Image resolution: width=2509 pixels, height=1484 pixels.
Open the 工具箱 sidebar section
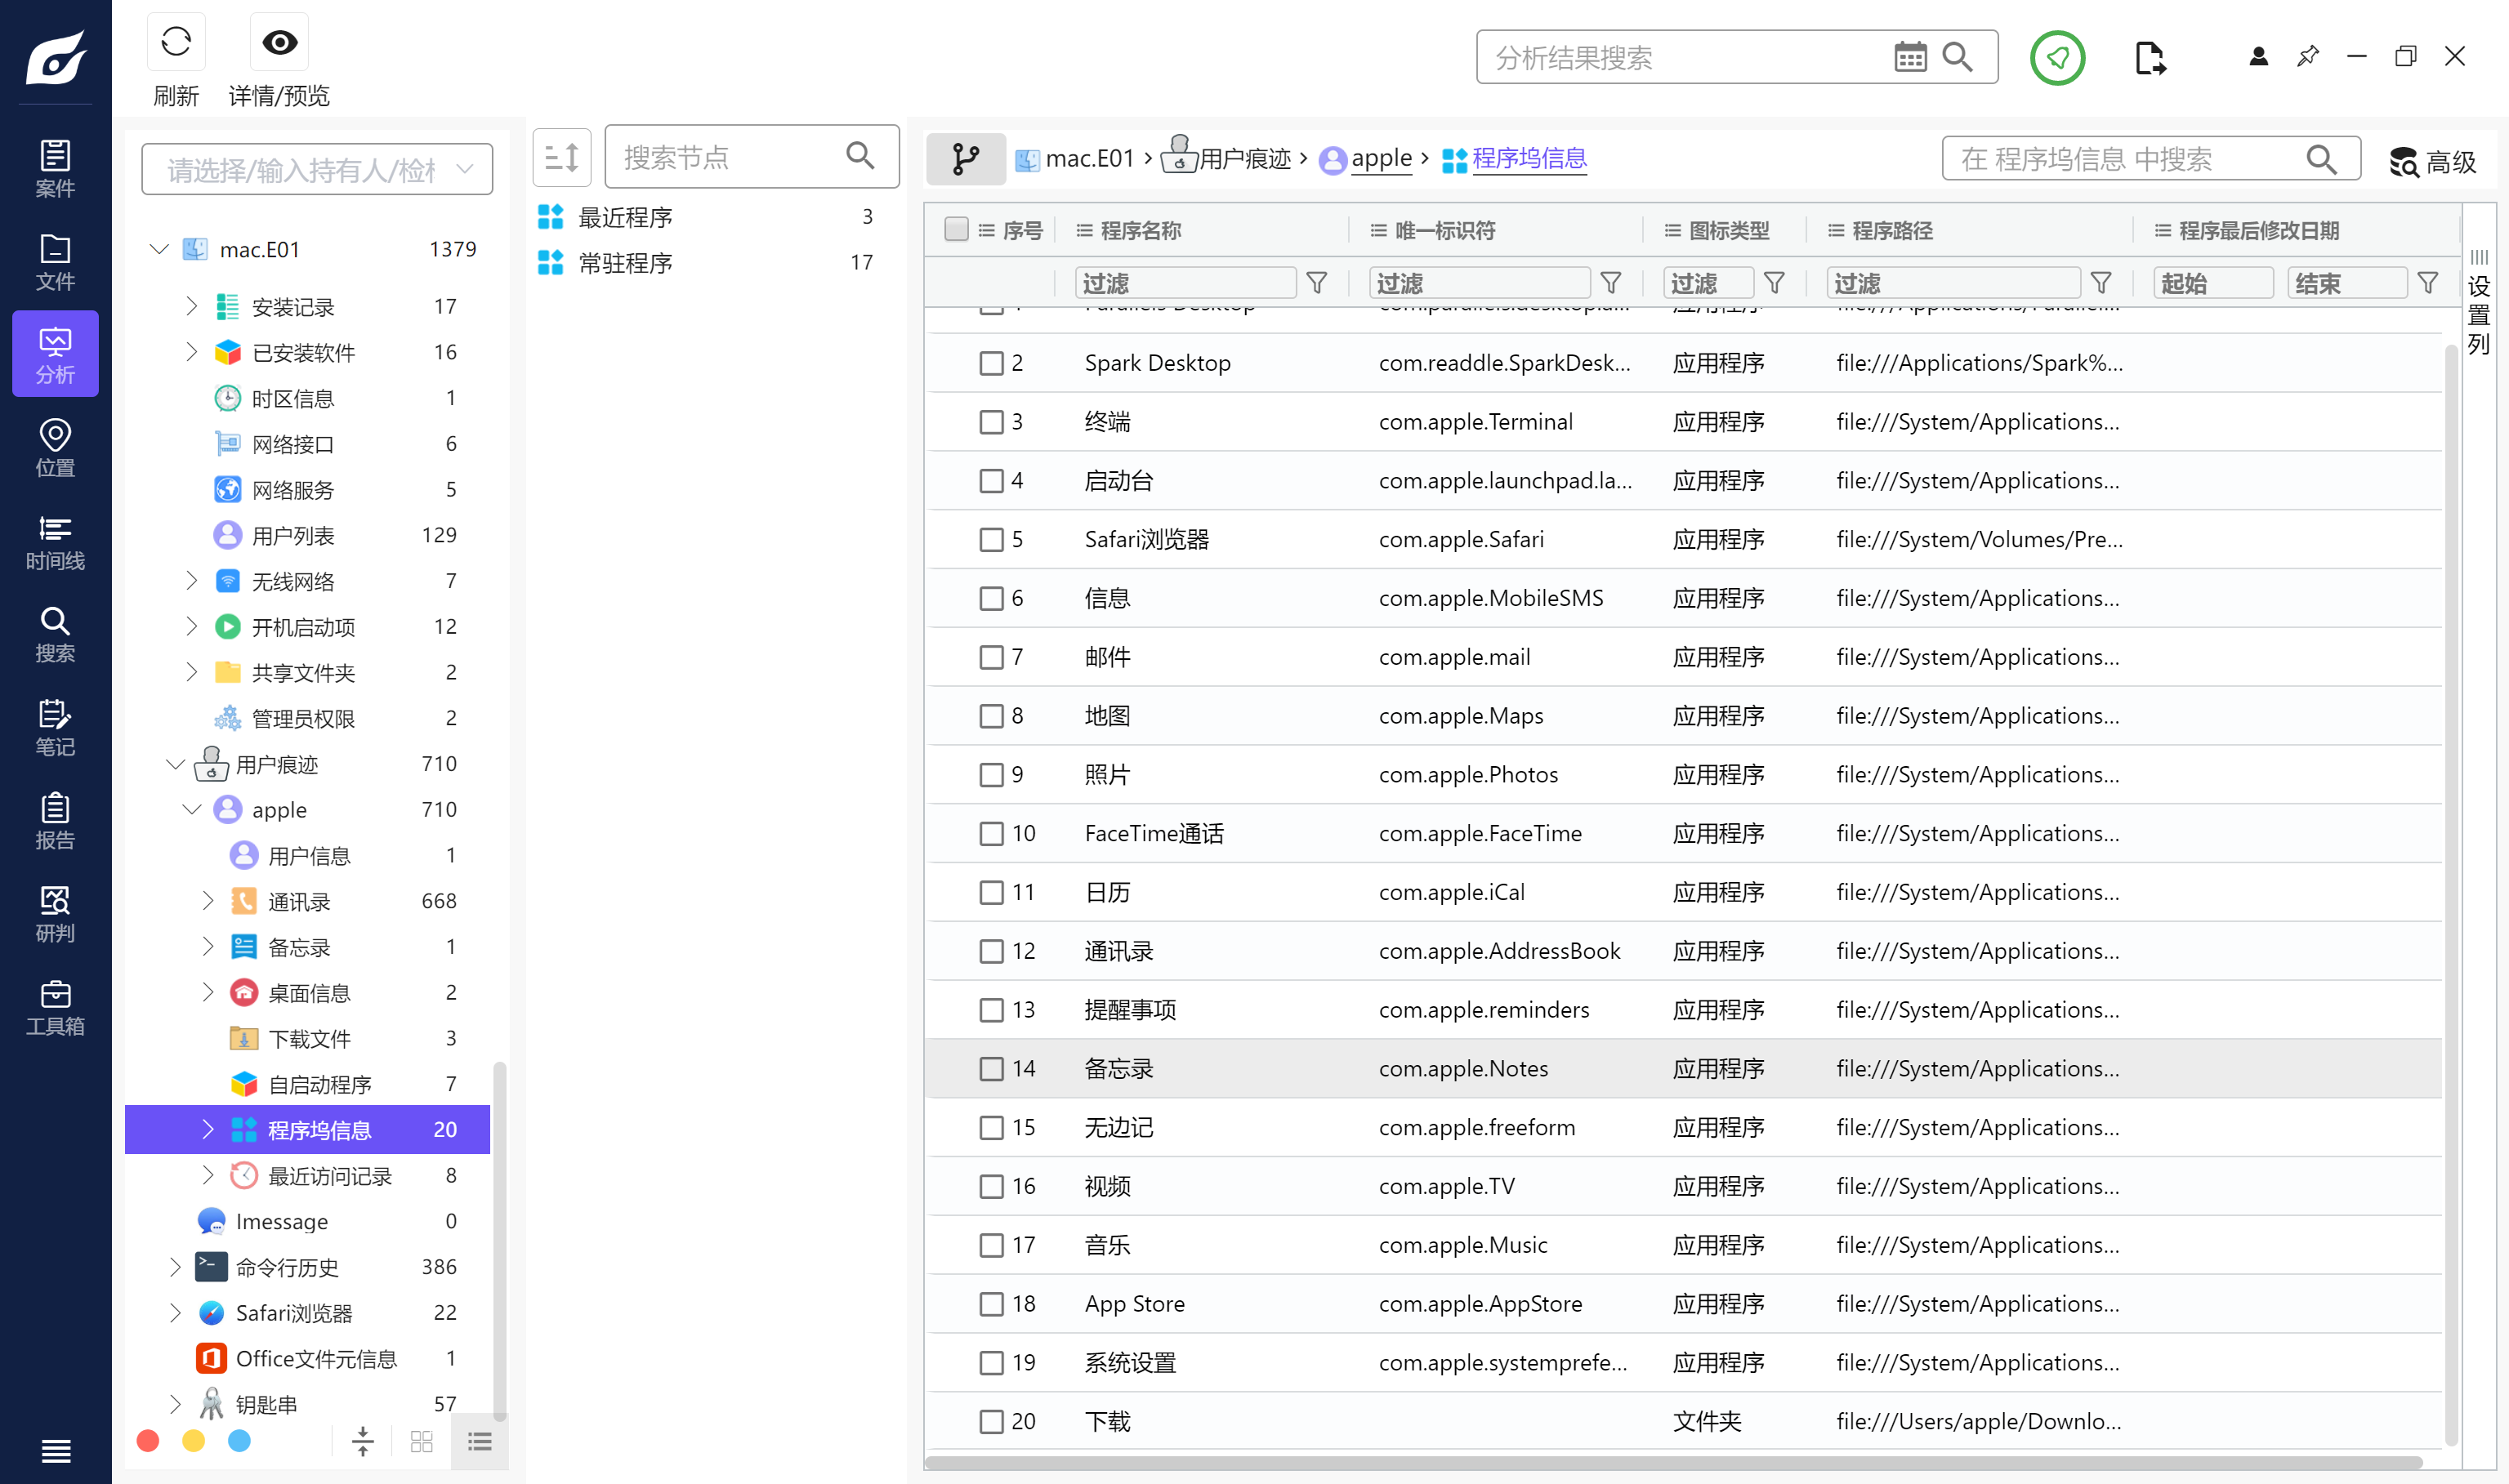pos(55,1006)
